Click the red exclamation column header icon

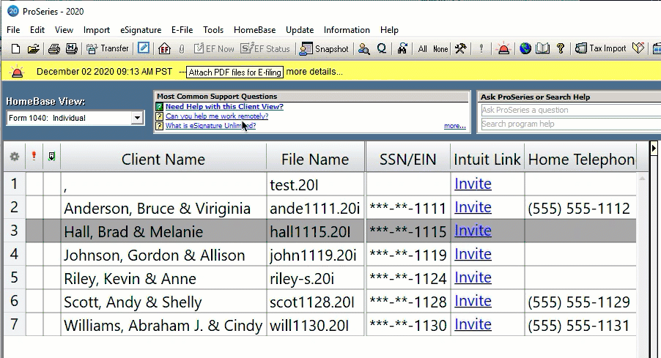(x=34, y=156)
